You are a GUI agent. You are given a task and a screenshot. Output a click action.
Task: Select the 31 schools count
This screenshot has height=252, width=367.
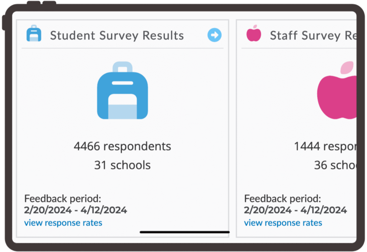point(123,165)
